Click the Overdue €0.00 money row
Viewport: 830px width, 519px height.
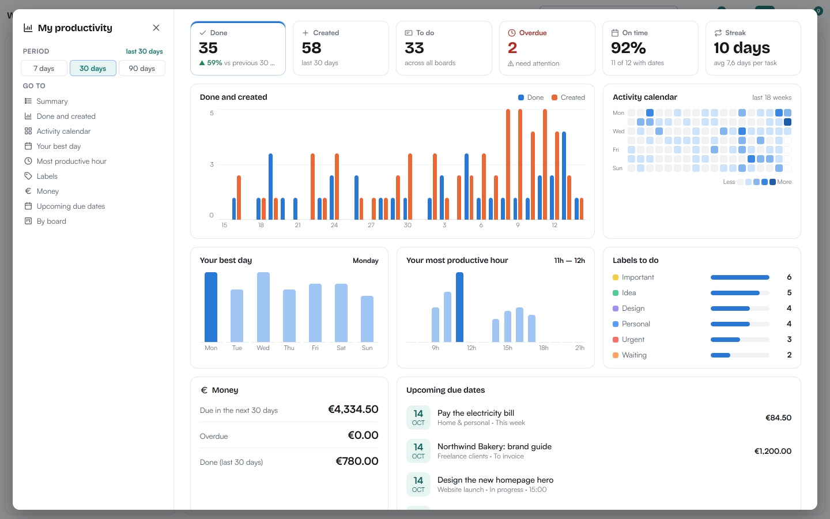click(x=289, y=435)
